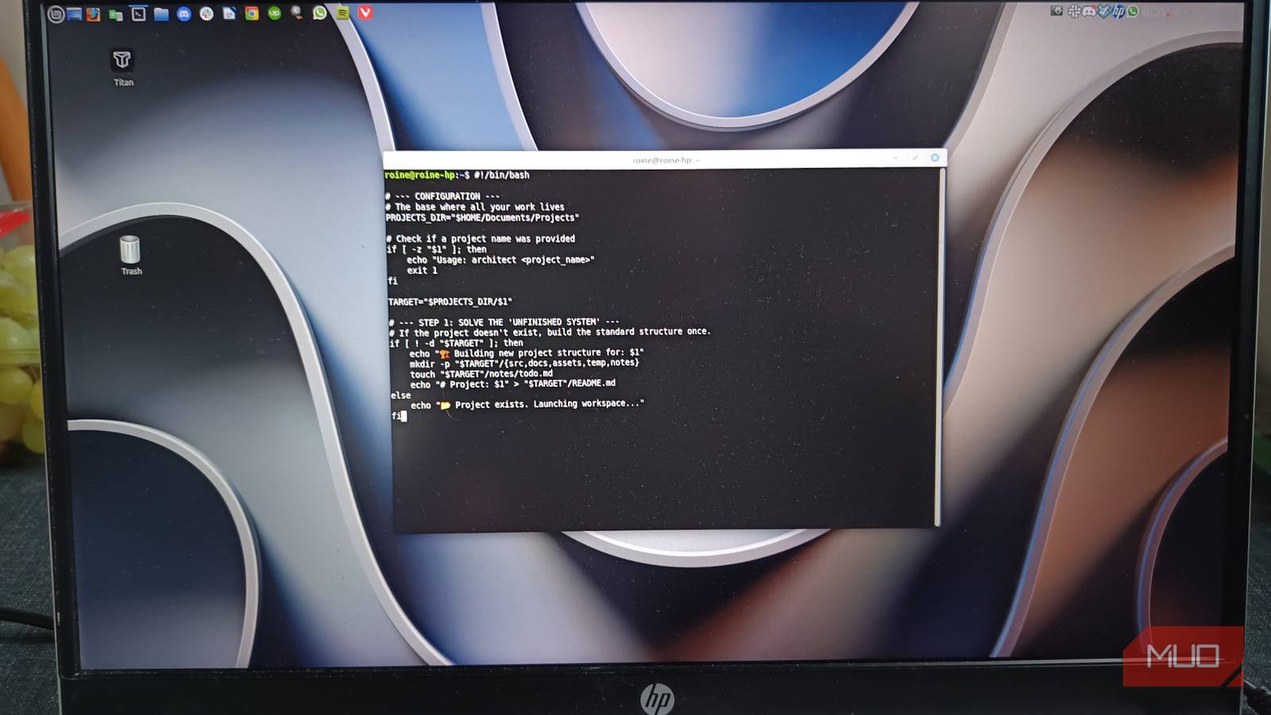Click the blue checkmark tray icon
The image size is (1271, 715).
coord(1104,11)
